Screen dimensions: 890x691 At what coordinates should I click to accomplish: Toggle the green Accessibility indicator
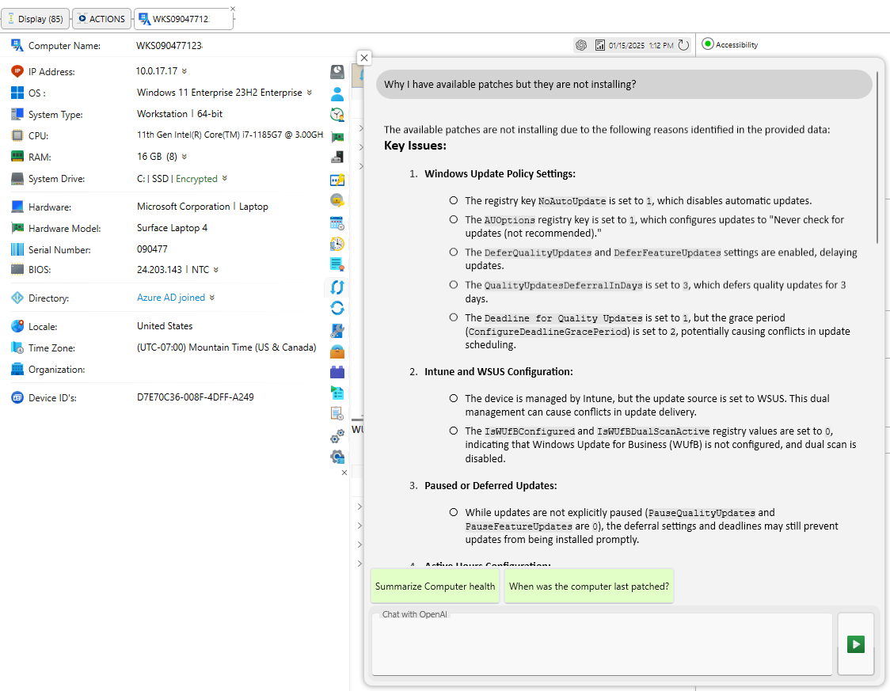[707, 44]
